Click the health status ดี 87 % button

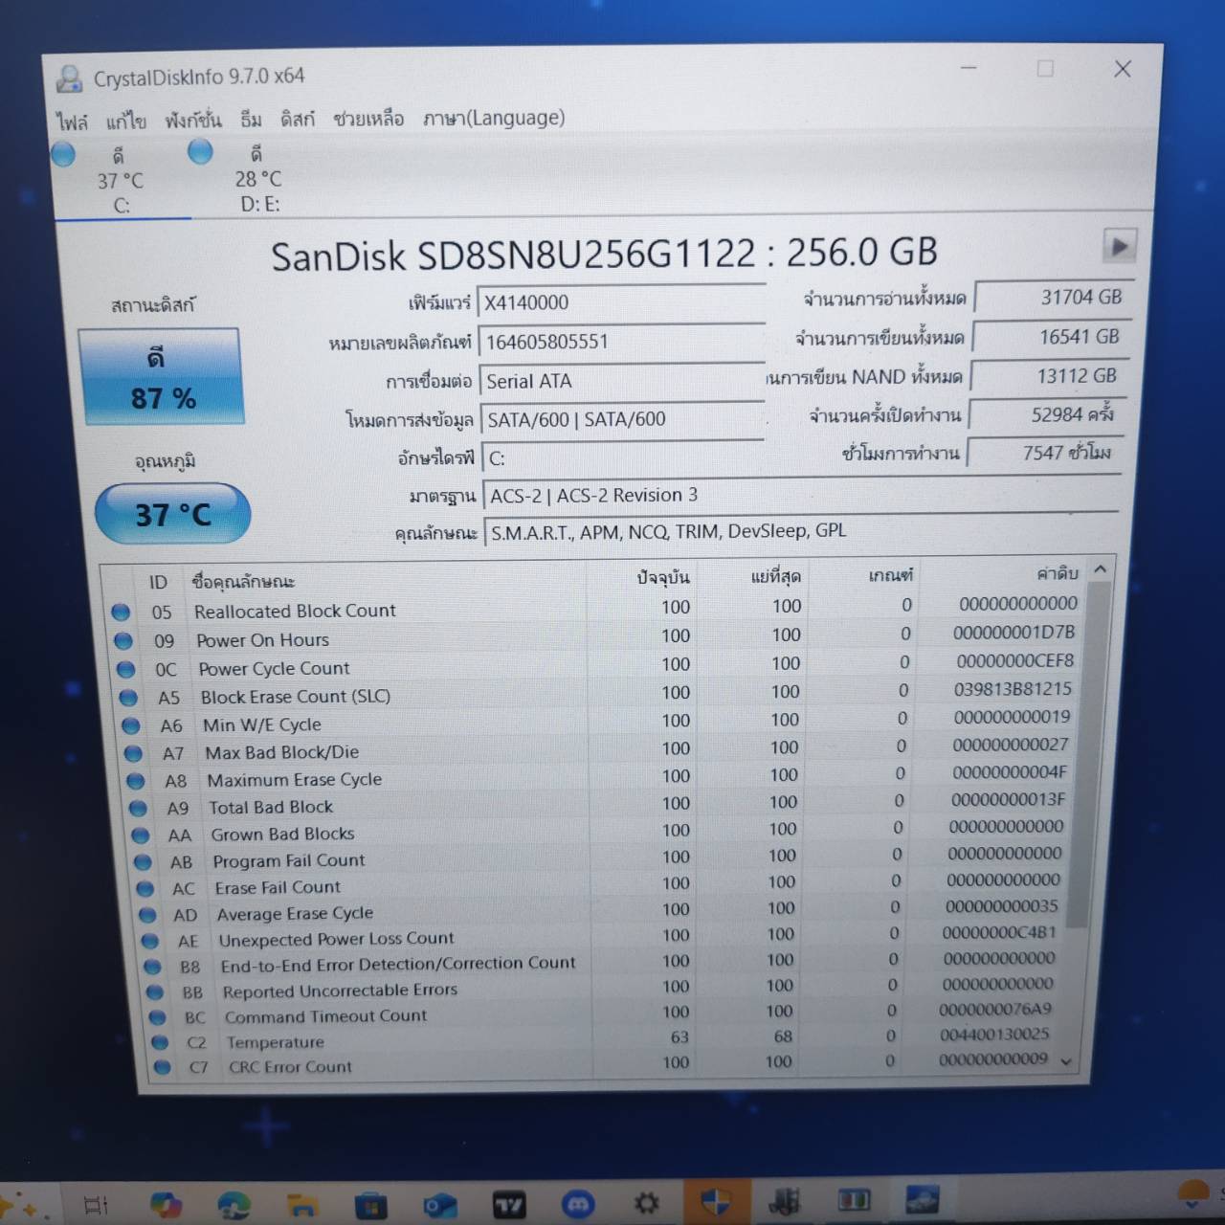(161, 377)
